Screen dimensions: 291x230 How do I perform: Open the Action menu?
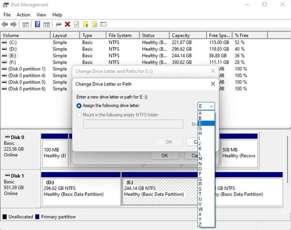pos(23,15)
